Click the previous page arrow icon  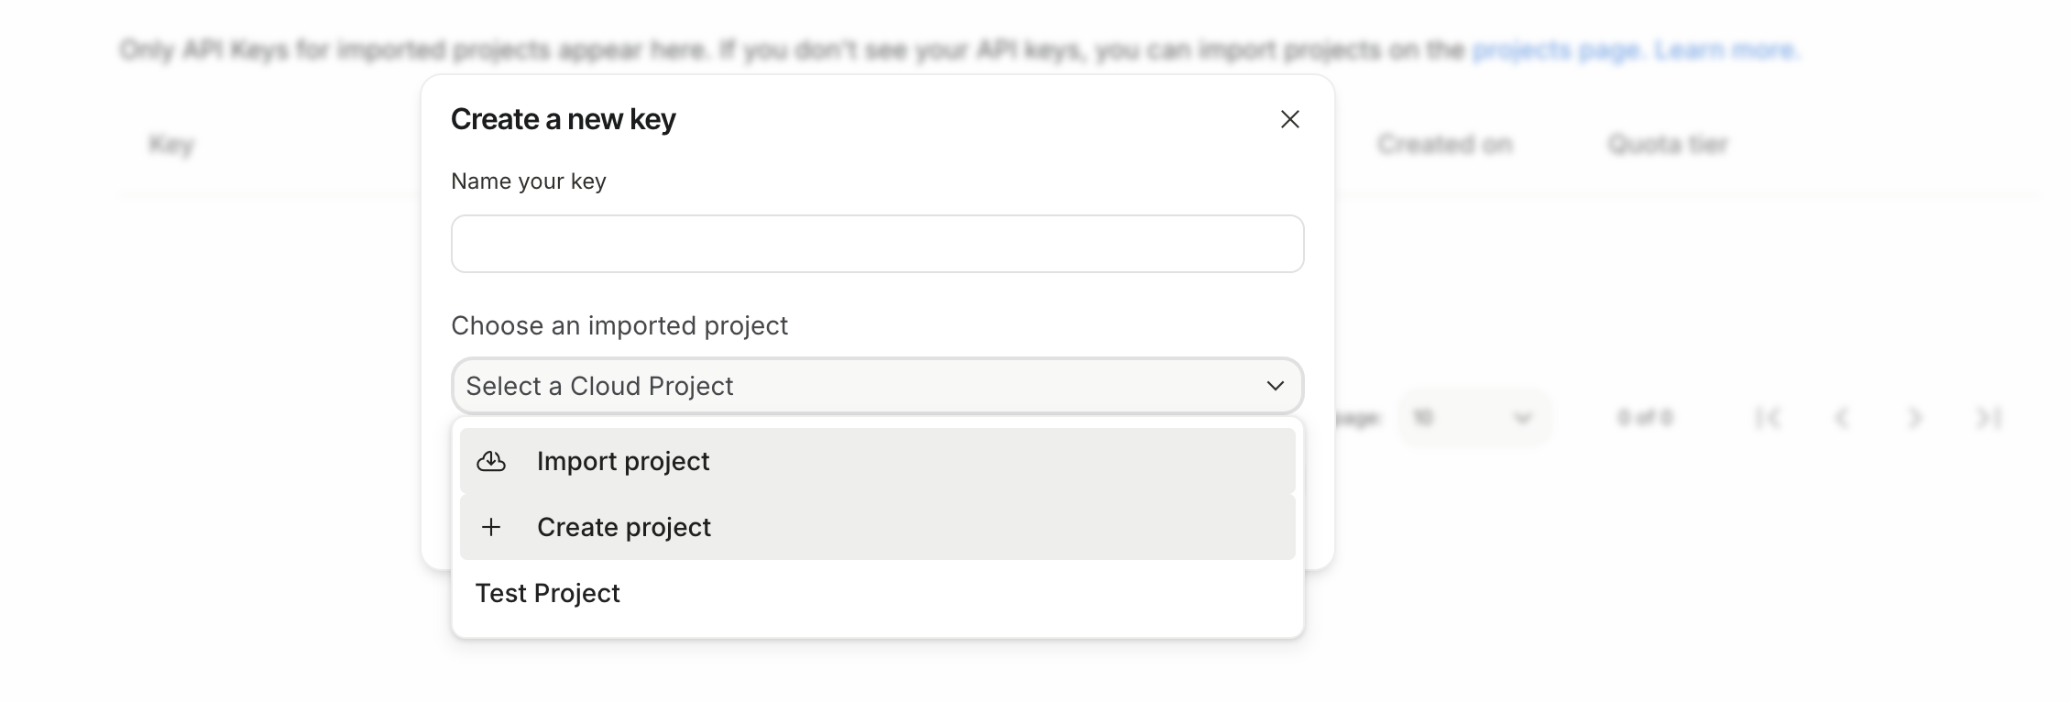(x=1841, y=418)
